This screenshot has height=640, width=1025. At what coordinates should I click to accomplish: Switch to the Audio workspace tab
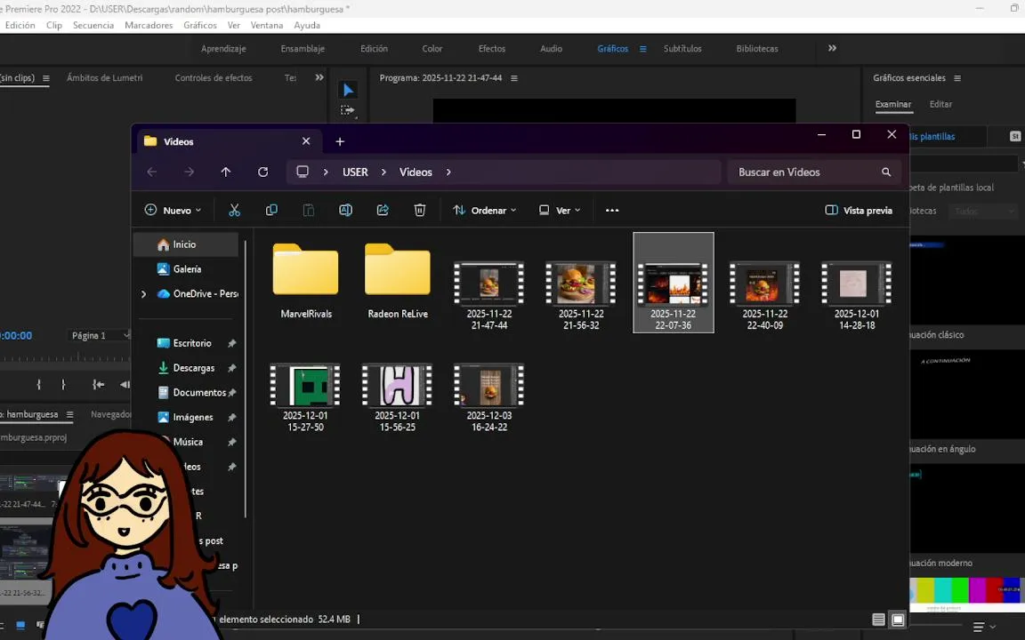pyautogui.click(x=551, y=49)
